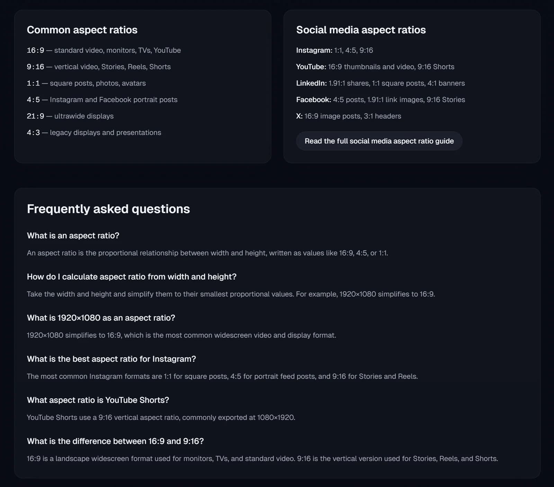Expand the How do I calculate aspect ratio question
The image size is (554, 487).
132,277
